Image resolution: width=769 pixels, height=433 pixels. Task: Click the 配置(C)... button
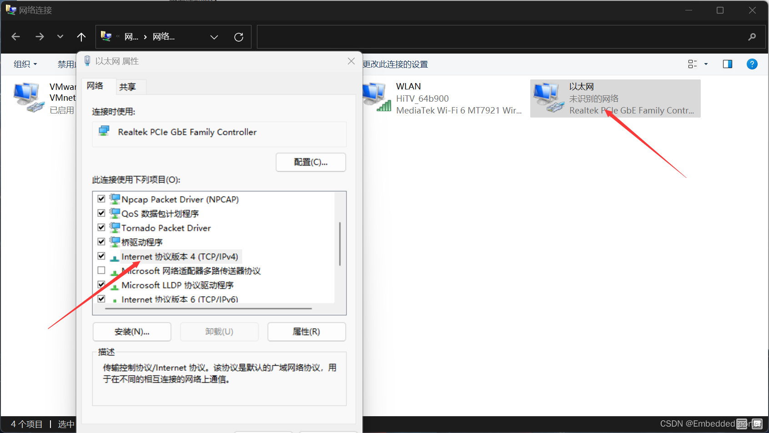(311, 162)
